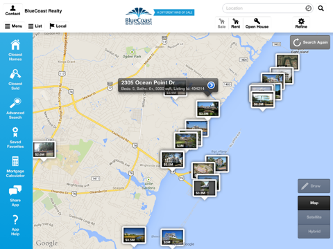
Task: Select the $3.3M listing thumbnail
Action: [x=205, y=188]
